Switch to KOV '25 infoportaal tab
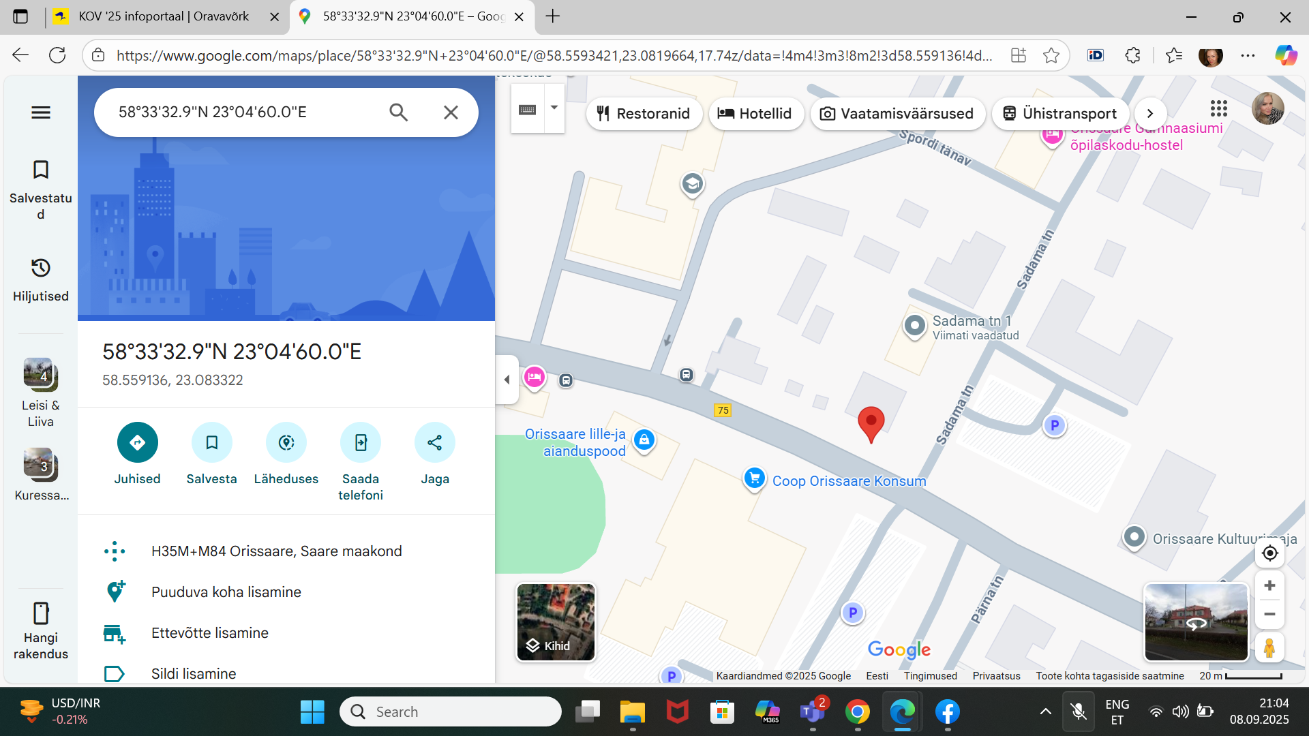The image size is (1309, 736). click(164, 16)
